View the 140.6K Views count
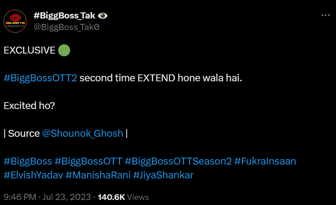336x205 pixels. pyautogui.click(x=123, y=197)
